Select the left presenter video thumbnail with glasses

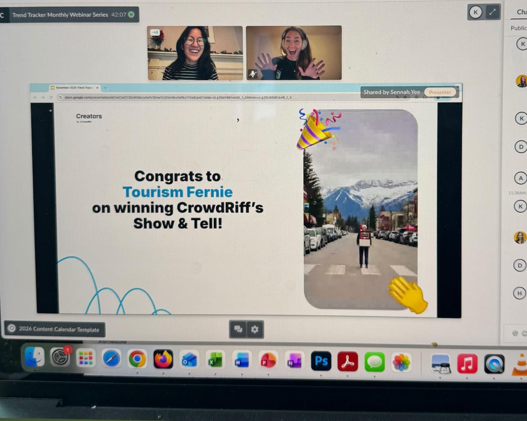tap(195, 53)
